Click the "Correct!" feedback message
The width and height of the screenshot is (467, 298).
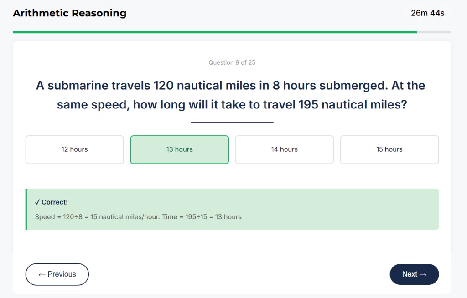(52, 201)
